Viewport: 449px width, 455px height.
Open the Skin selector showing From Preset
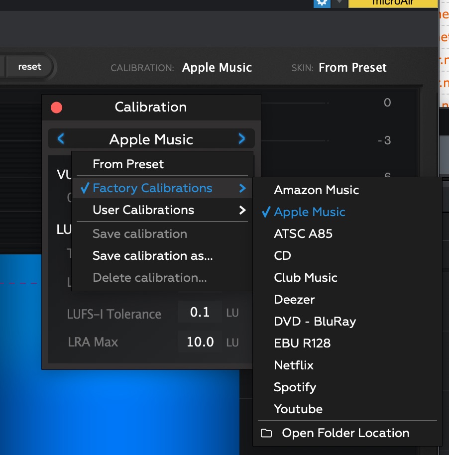(x=352, y=68)
